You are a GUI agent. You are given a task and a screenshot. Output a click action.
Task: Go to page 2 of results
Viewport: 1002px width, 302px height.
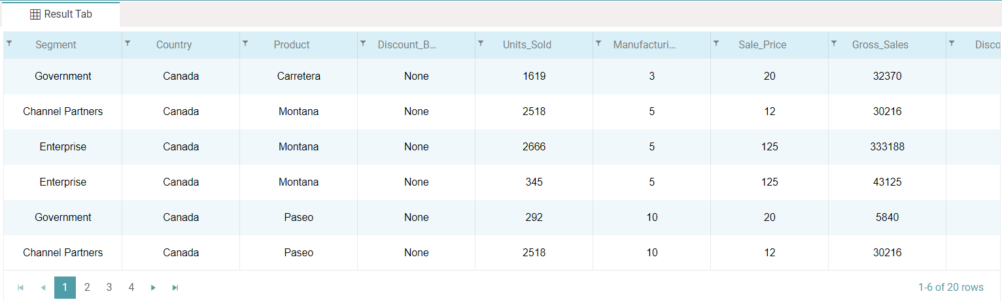(x=87, y=288)
